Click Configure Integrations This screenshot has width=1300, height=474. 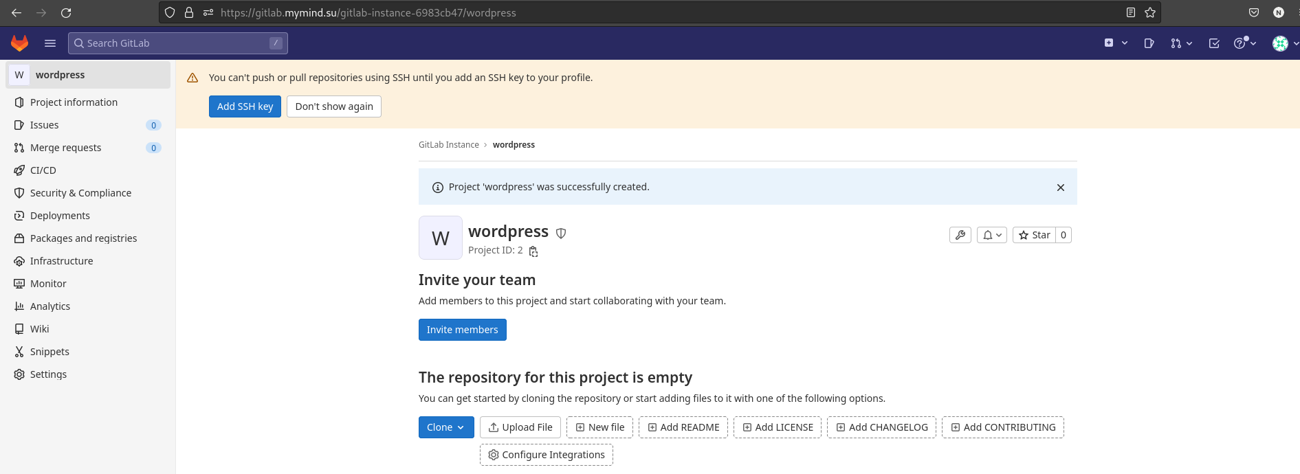click(547, 455)
